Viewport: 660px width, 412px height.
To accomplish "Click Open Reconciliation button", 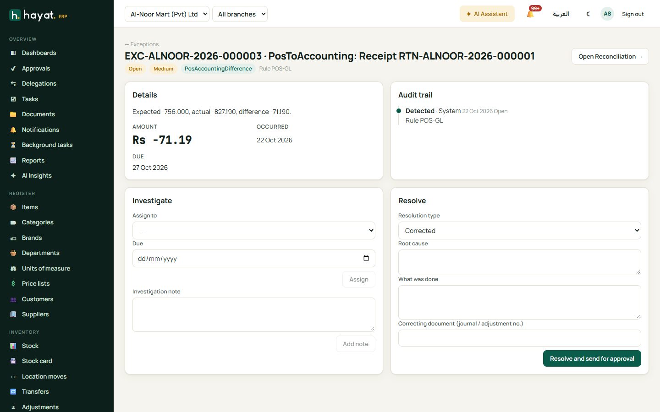I will [610, 56].
